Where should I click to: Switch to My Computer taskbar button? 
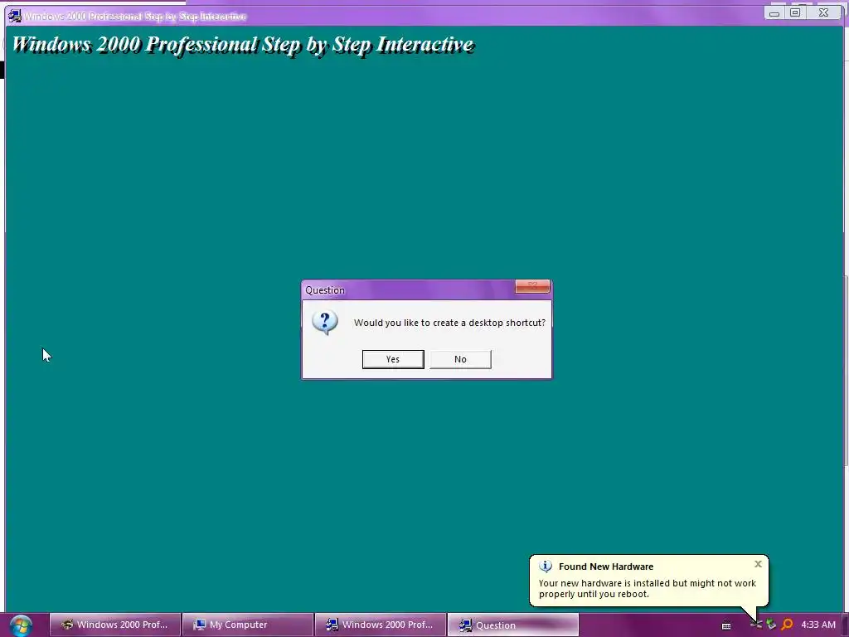247,625
